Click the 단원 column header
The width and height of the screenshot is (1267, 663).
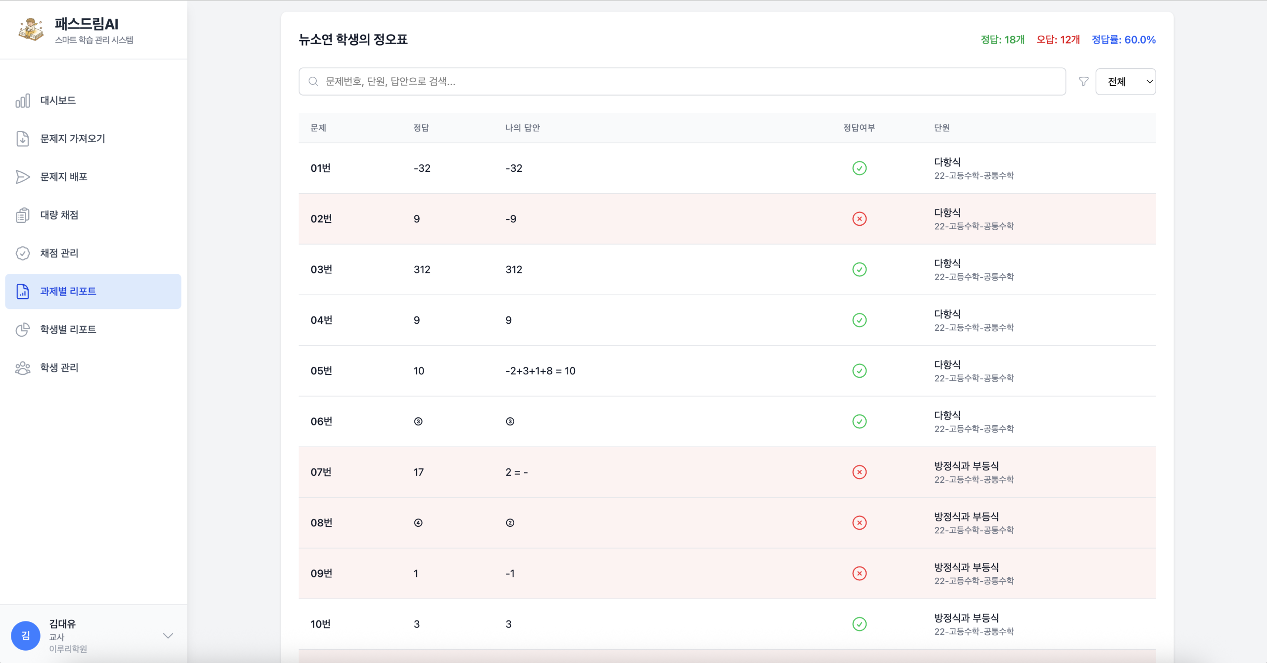click(941, 128)
